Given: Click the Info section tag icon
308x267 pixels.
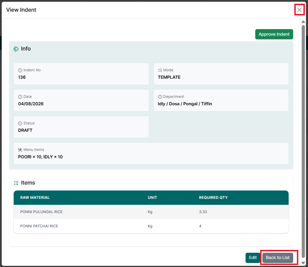Looking at the screenshot, I should (16, 49).
